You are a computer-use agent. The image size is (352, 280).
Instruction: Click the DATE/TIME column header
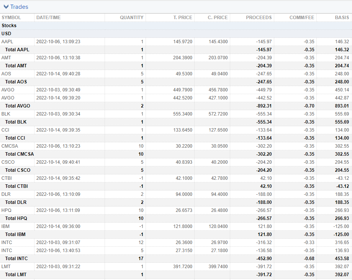click(49, 18)
